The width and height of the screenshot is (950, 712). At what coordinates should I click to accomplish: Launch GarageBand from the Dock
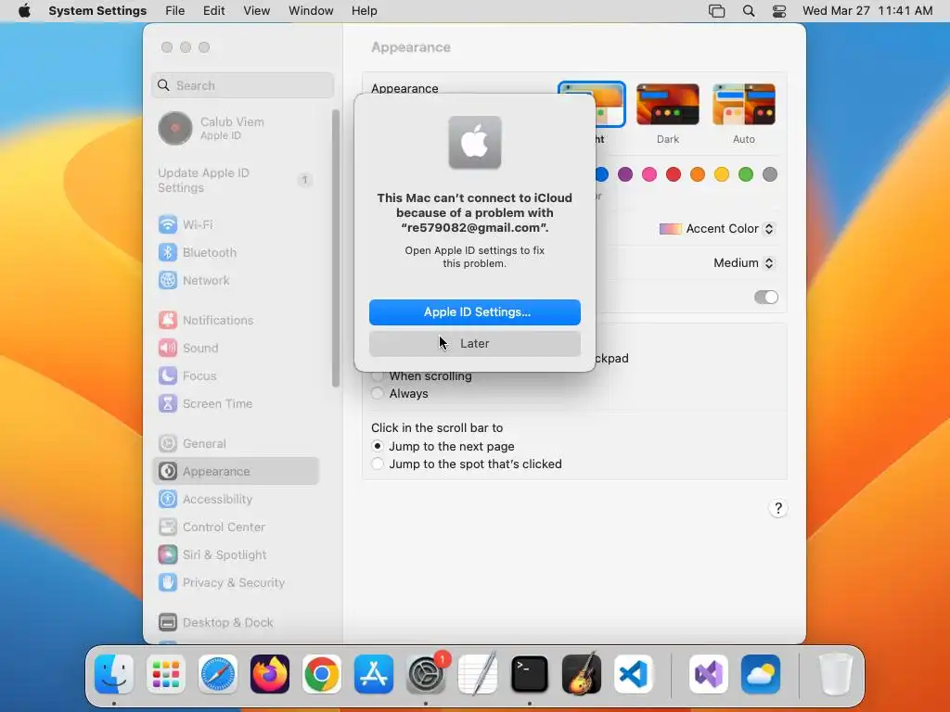point(581,674)
